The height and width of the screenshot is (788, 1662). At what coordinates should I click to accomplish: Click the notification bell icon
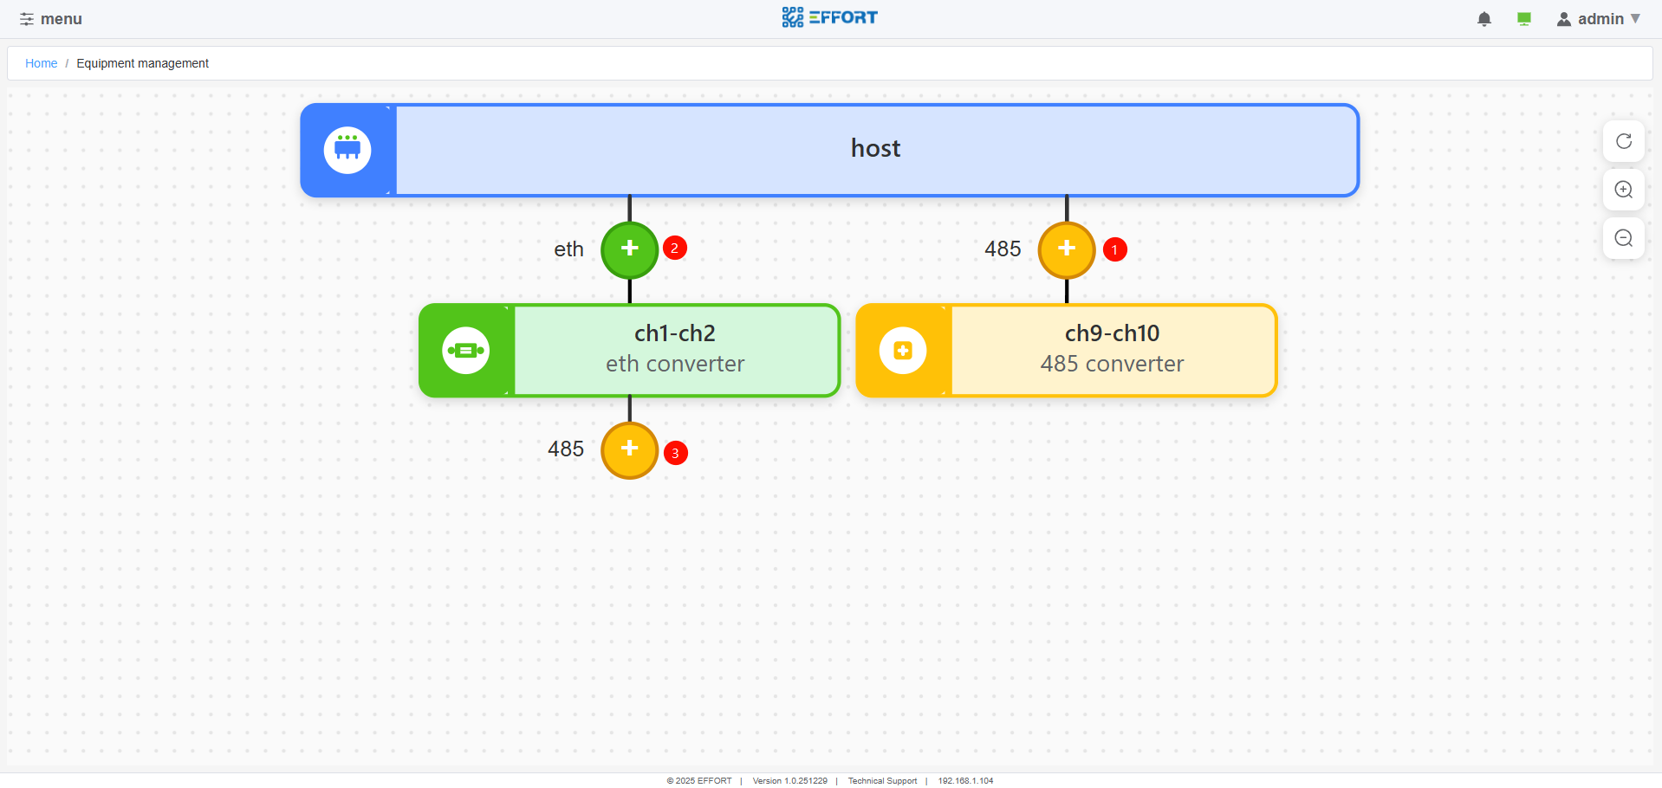click(x=1483, y=19)
